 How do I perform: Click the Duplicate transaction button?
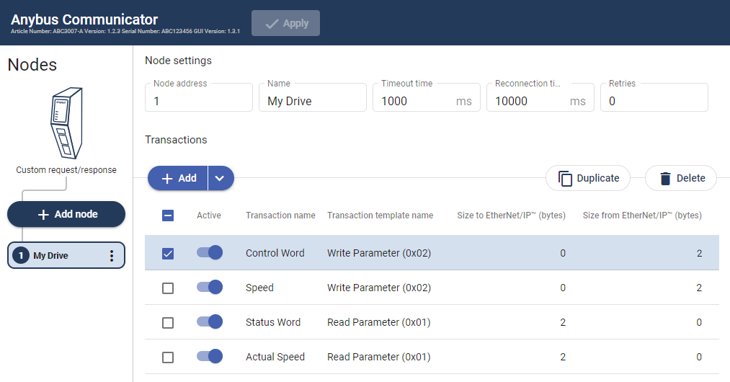588,178
